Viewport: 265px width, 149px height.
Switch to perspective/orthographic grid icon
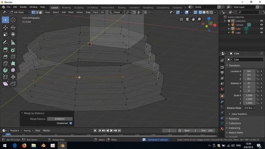pos(181,19)
